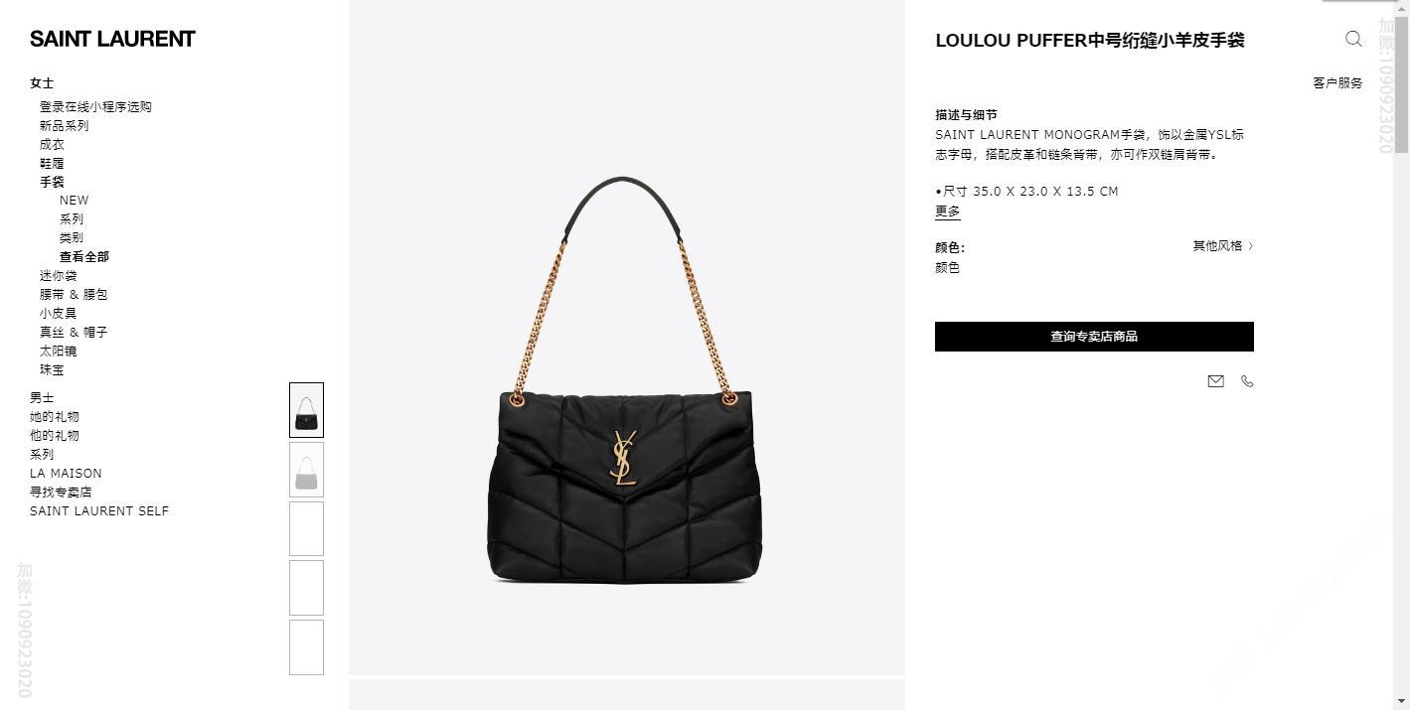Viewport: 1410px width, 710px height.
Task: Open the 男士 menu section
Action: click(x=42, y=398)
